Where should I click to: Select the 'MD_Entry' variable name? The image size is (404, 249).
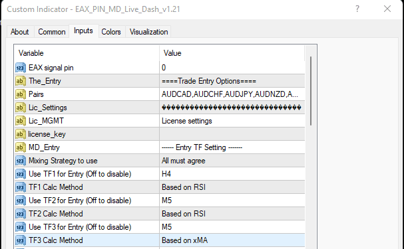(x=44, y=147)
